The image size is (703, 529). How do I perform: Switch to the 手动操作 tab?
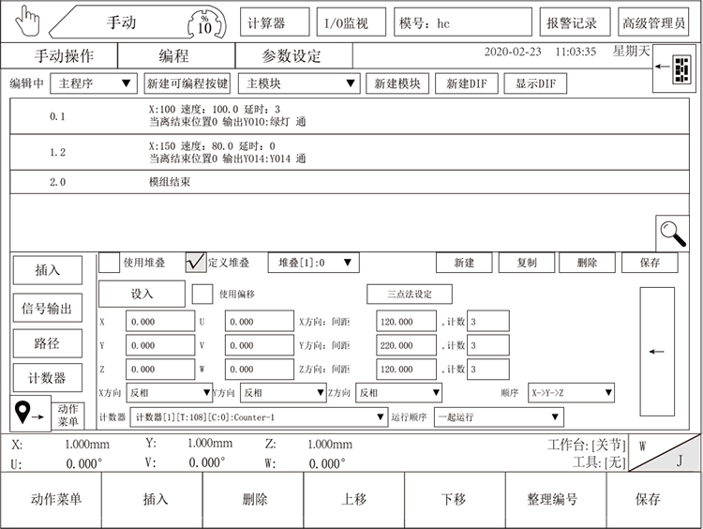(65, 56)
